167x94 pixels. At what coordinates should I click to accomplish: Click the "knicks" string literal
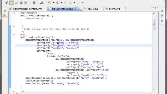tap(97, 62)
